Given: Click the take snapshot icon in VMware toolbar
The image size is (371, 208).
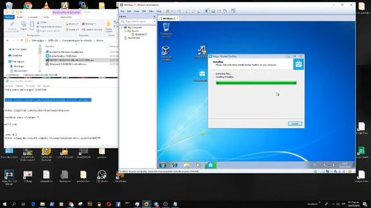Looking at the screenshot, I should point(187,11).
